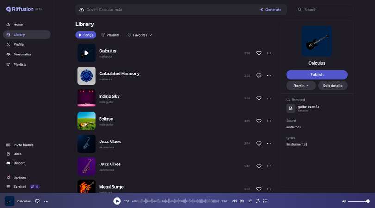Favorite the now-playing track in player bar
The width and height of the screenshot is (375, 208).
pyautogui.click(x=37, y=201)
